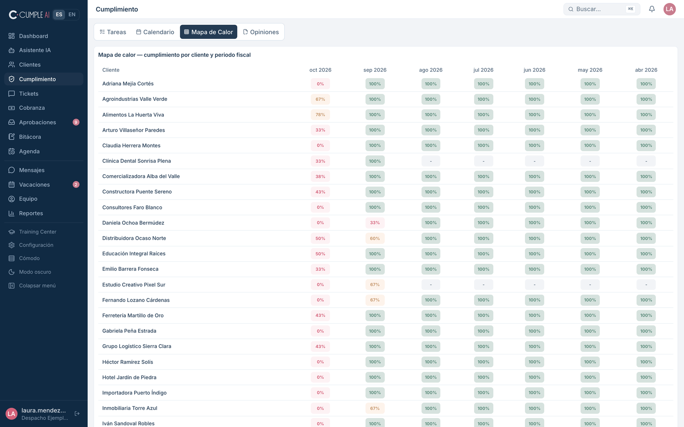The height and width of the screenshot is (427, 684).
Task: Open Agenda calendar icon
Action: pyautogui.click(x=12, y=151)
